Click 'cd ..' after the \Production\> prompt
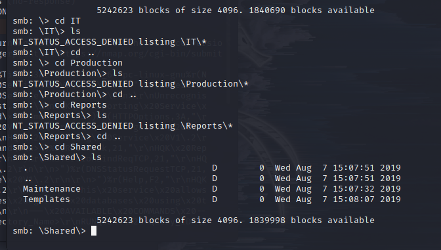441x250 pixels. point(125,94)
